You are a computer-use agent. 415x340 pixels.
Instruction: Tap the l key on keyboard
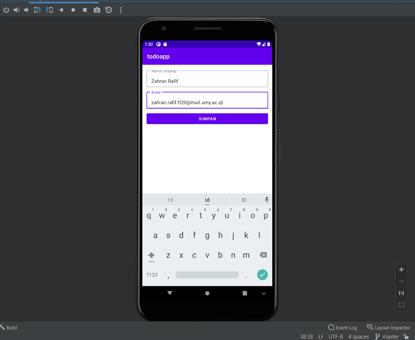click(259, 235)
